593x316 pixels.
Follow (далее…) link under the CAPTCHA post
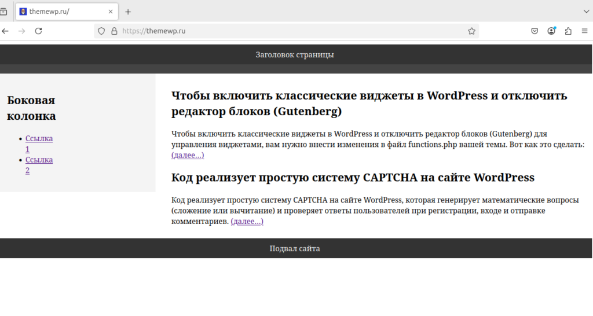click(x=247, y=221)
